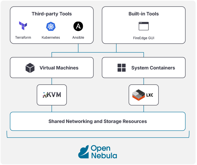
Task: Click the FireEdge GUI window icon
Action: pos(144,26)
